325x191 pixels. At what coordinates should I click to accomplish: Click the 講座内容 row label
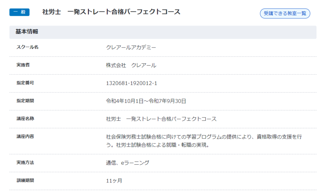25,137
